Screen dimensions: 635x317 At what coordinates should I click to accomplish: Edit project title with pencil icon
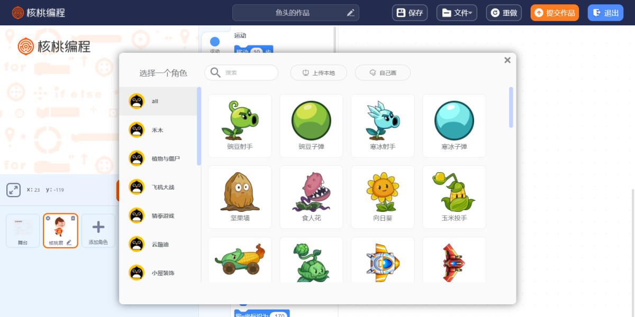350,13
